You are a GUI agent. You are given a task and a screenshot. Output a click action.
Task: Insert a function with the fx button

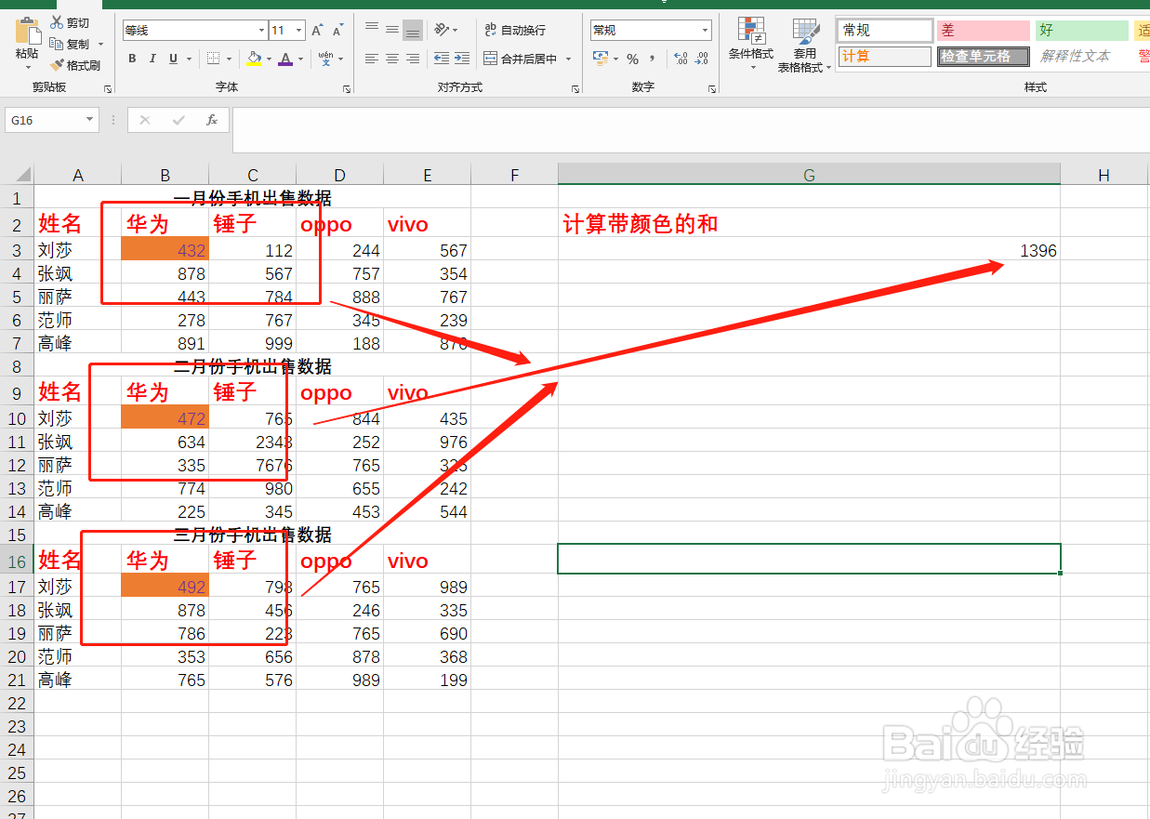tap(212, 120)
